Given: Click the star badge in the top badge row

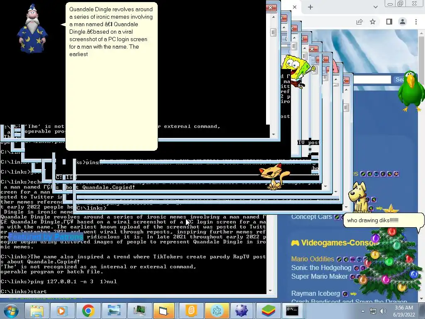Looking at the screenshot, I should coord(396,174).
